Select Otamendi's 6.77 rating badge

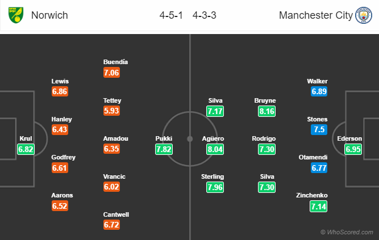click(x=319, y=168)
